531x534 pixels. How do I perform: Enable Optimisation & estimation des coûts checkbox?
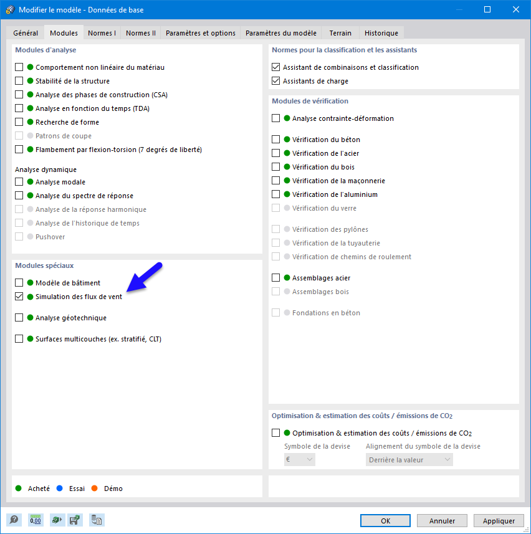coord(276,432)
